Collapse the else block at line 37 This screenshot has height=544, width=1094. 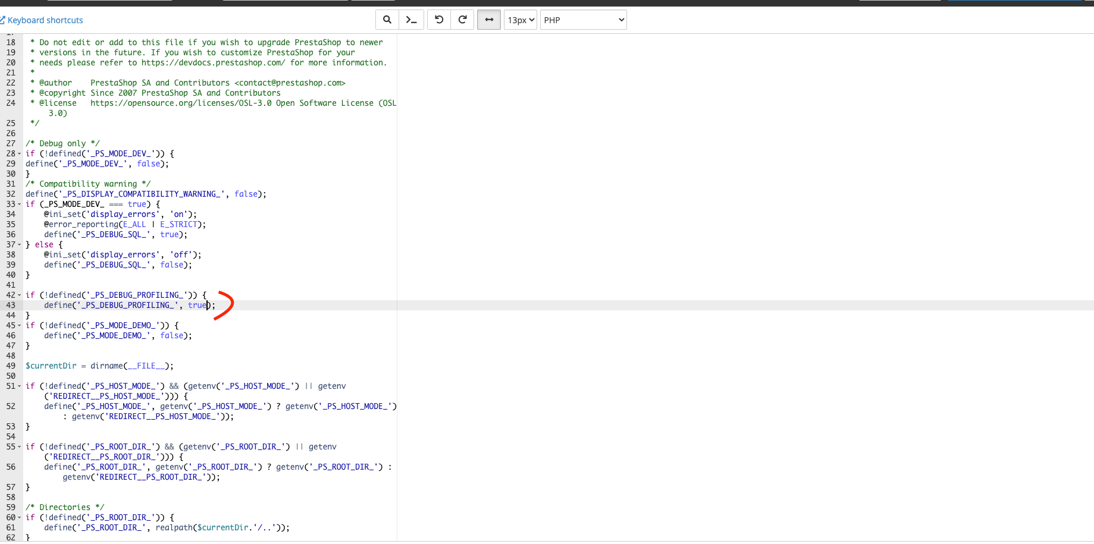pos(20,245)
